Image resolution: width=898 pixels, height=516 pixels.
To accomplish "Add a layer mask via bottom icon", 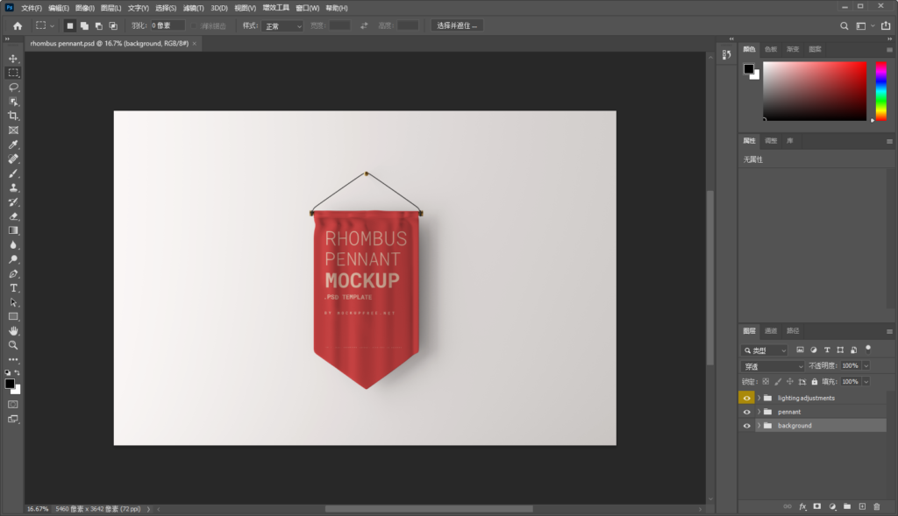I will 817,506.
